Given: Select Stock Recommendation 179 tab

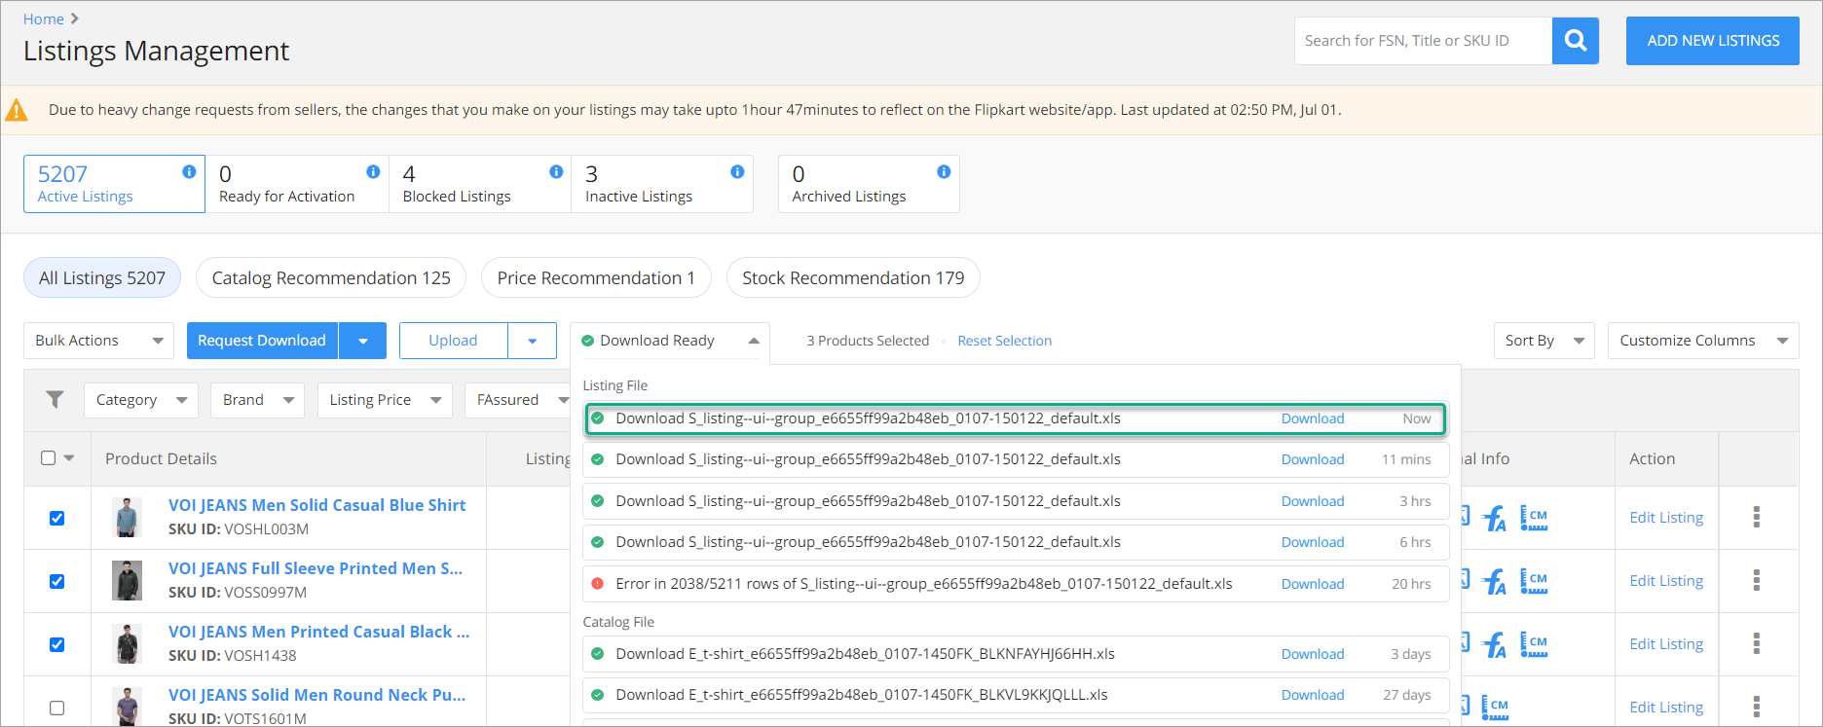Looking at the screenshot, I should [853, 278].
